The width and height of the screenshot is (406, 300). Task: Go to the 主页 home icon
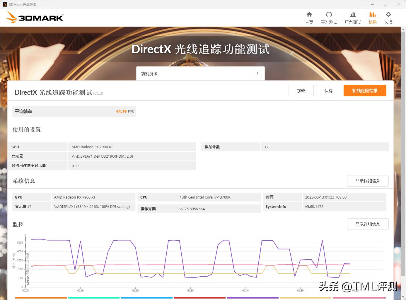tap(309, 15)
